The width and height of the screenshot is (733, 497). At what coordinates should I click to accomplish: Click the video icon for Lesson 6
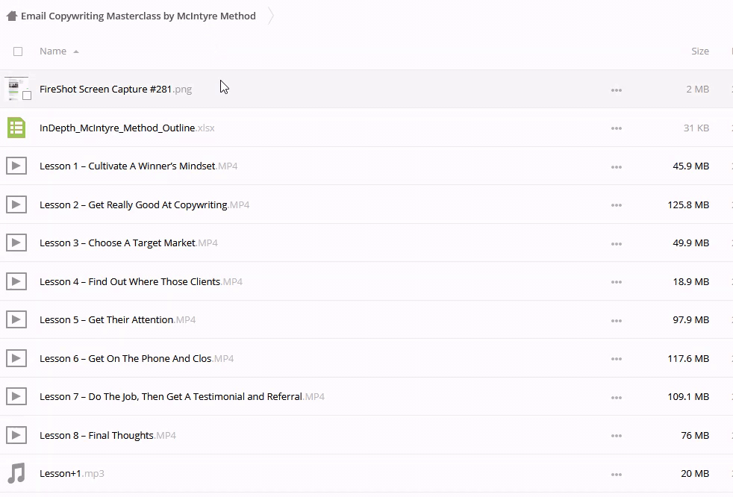click(x=16, y=358)
